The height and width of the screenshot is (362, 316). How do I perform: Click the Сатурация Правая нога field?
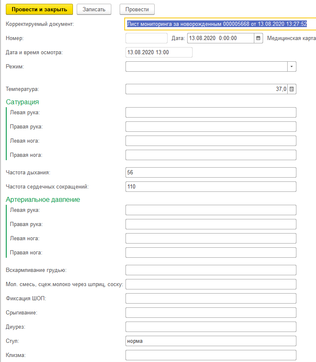(211, 155)
